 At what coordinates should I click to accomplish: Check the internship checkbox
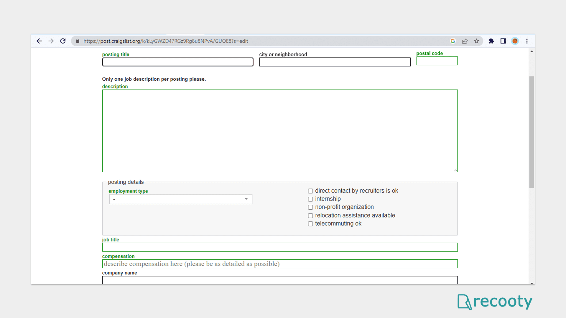pos(310,199)
